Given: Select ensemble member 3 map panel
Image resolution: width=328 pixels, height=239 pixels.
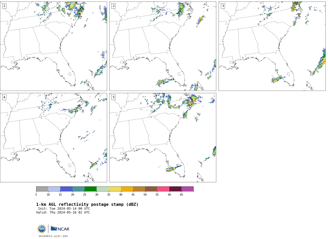Looking at the screenshot, I should point(272,46).
